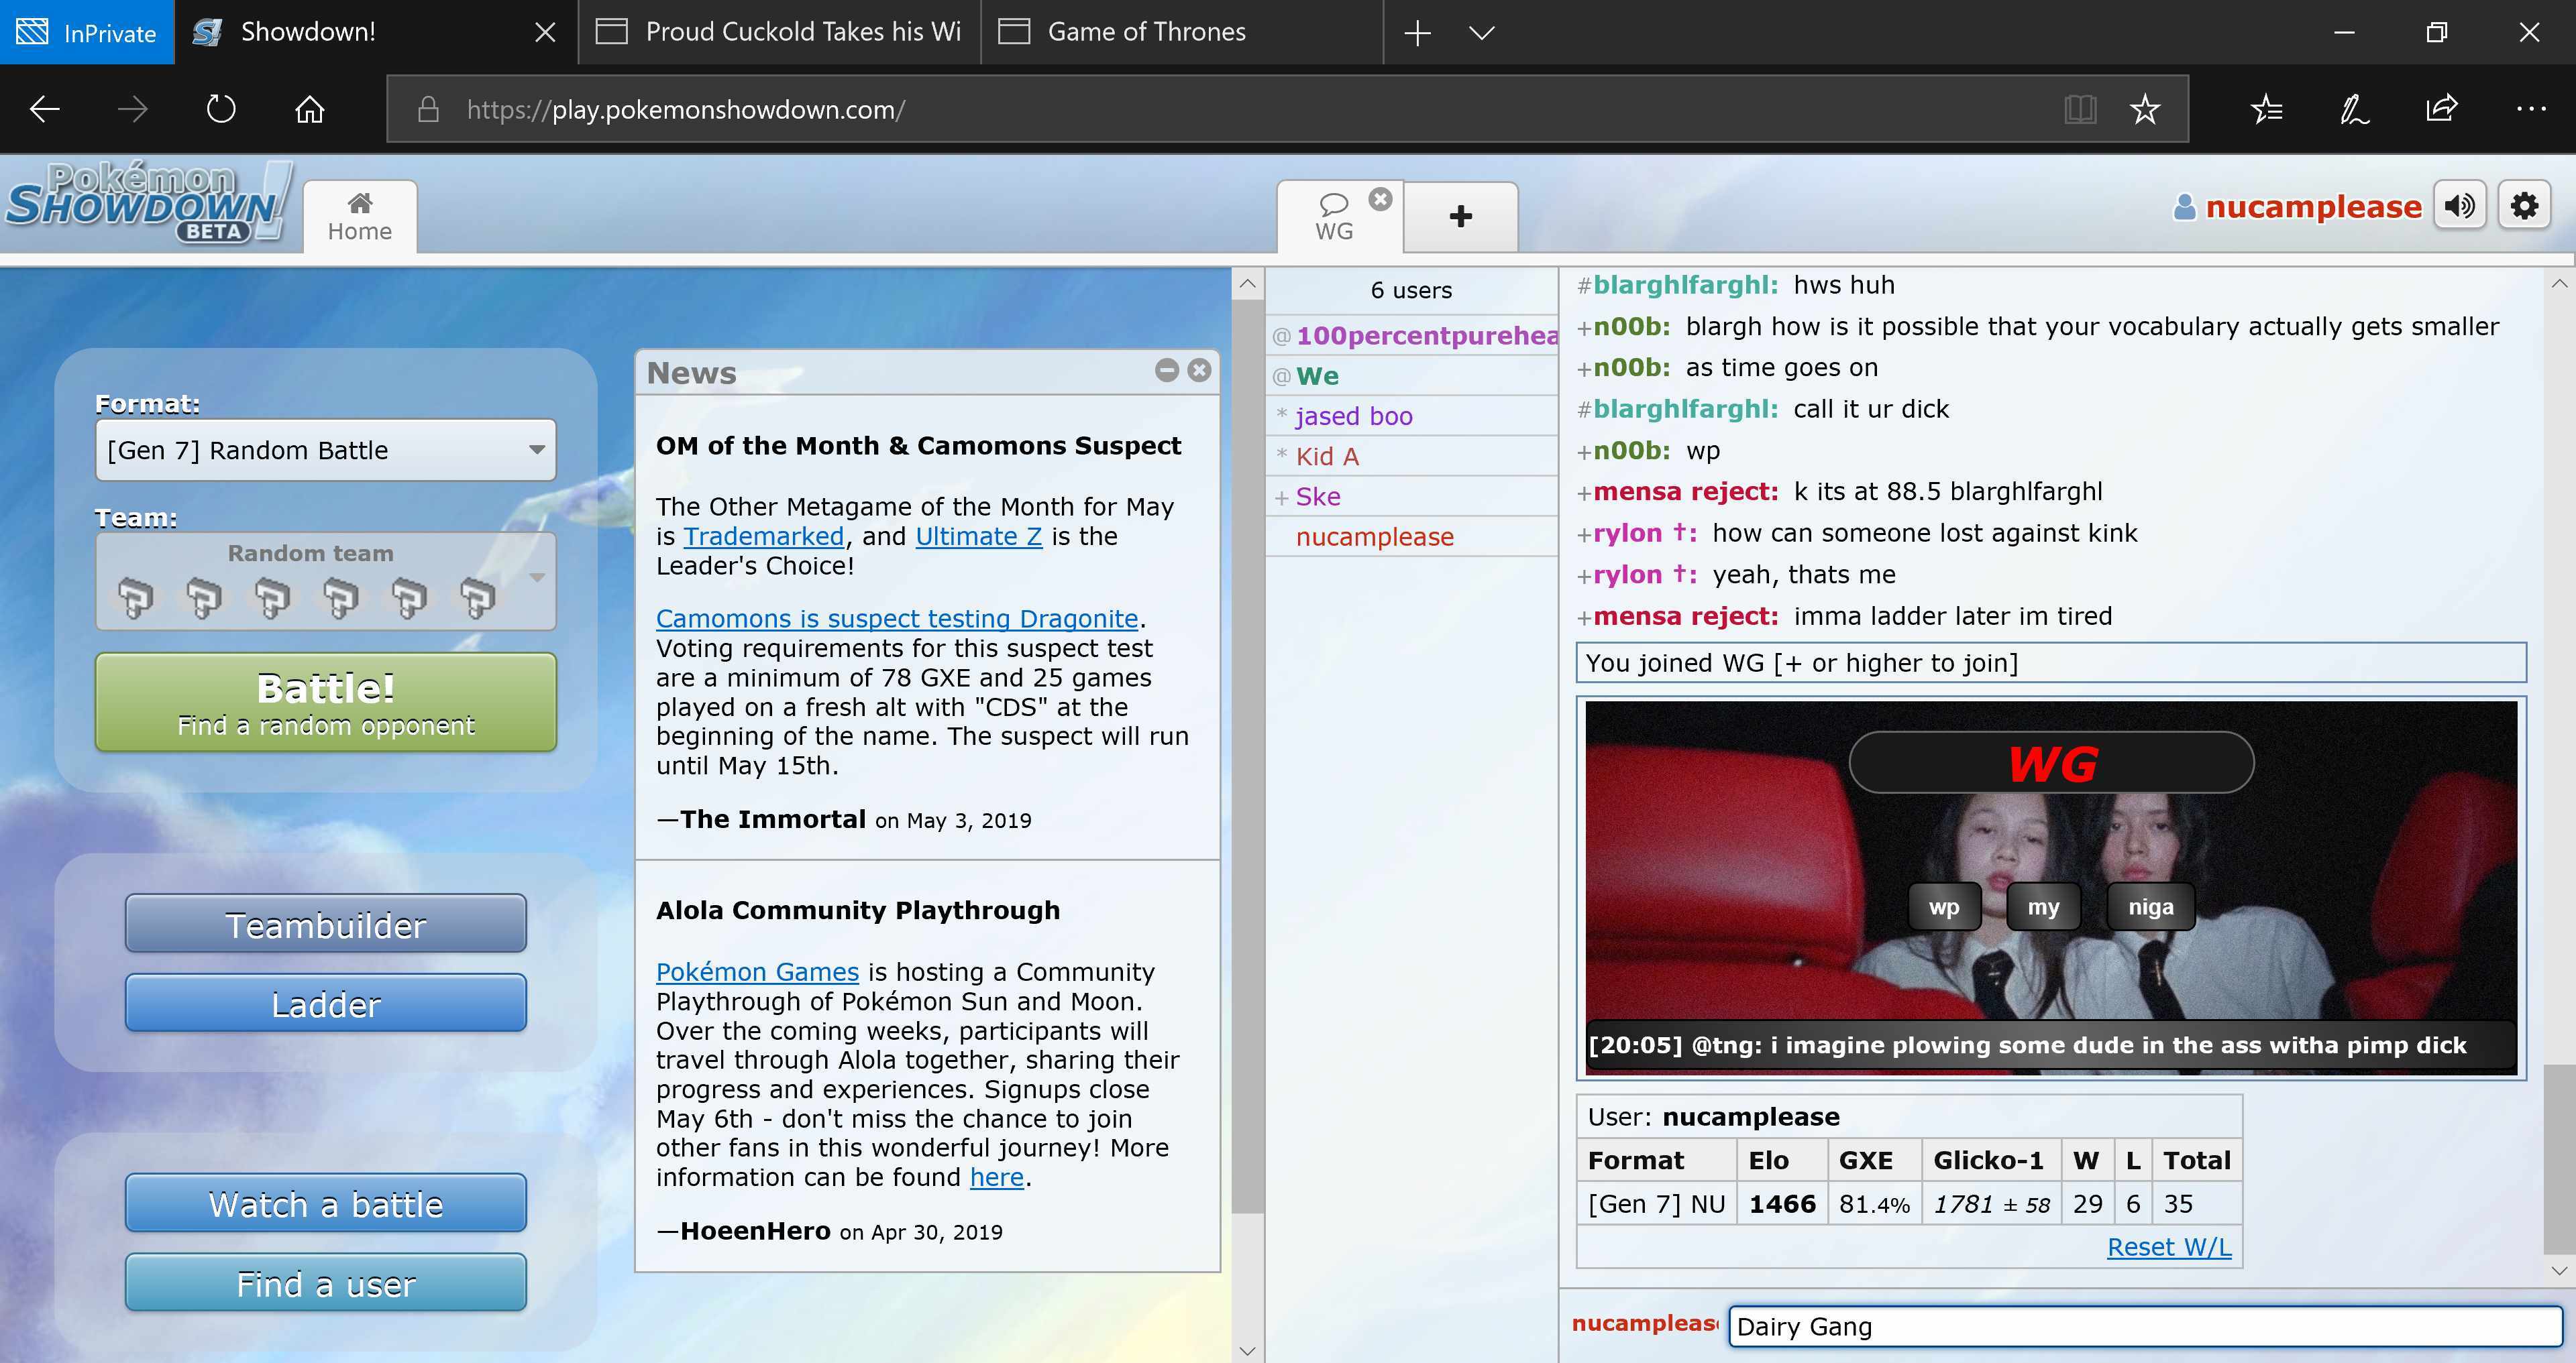Select user Kid A in list
This screenshot has height=1363, width=2576.
click(1412, 457)
